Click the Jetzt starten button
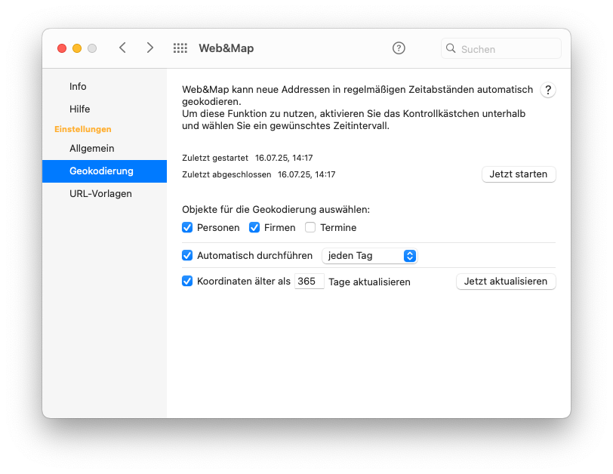This screenshot has width=613, height=474. tap(519, 174)
